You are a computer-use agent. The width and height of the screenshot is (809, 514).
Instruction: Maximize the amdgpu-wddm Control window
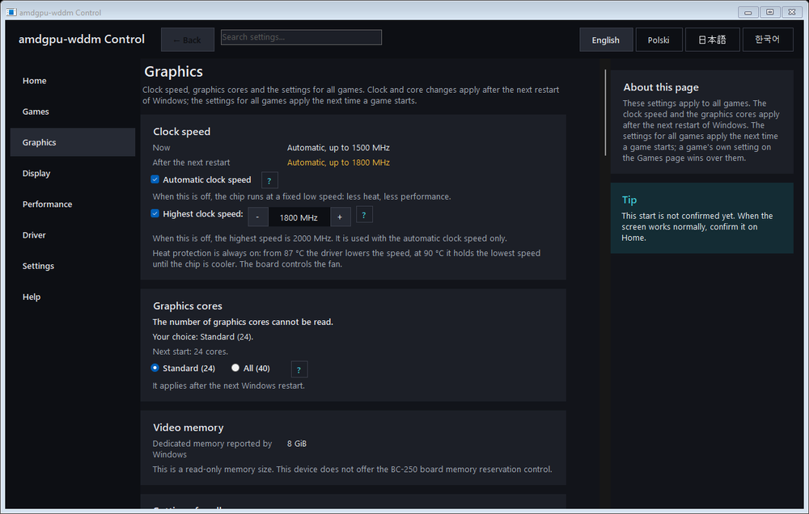pos(770,12)
